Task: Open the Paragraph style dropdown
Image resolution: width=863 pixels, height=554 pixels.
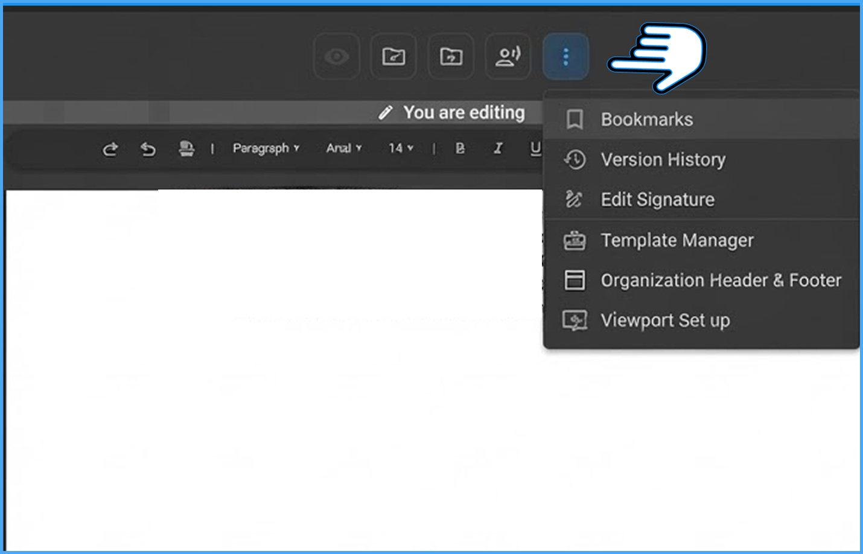Action: coord(266,148)
